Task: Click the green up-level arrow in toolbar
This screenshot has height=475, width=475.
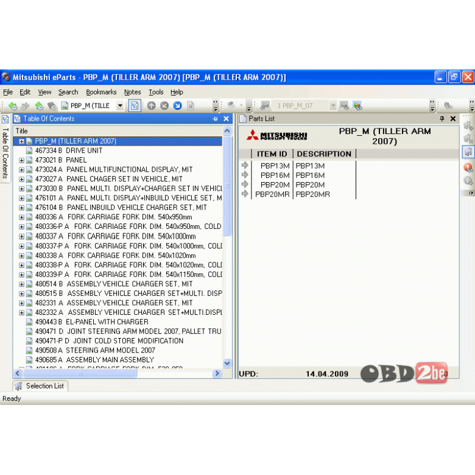Action: click(x=39, y=106)
